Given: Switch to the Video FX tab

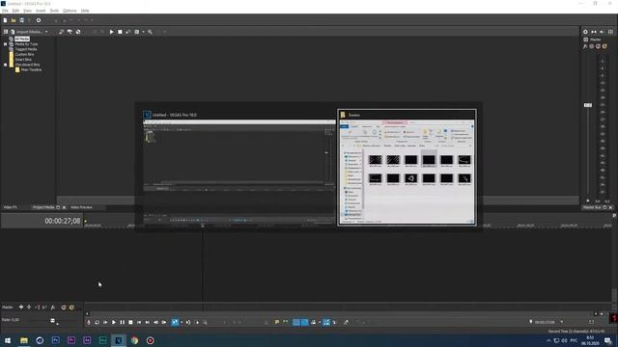Looking at the screenshot, I should pyautogui.click(x=11, y=207).
